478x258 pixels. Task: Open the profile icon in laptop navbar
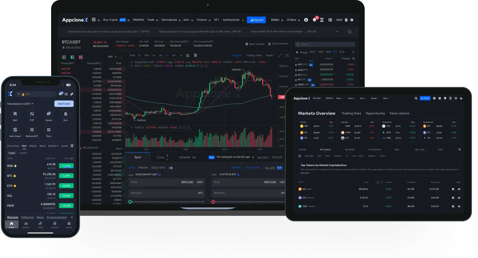click(306, 20)
